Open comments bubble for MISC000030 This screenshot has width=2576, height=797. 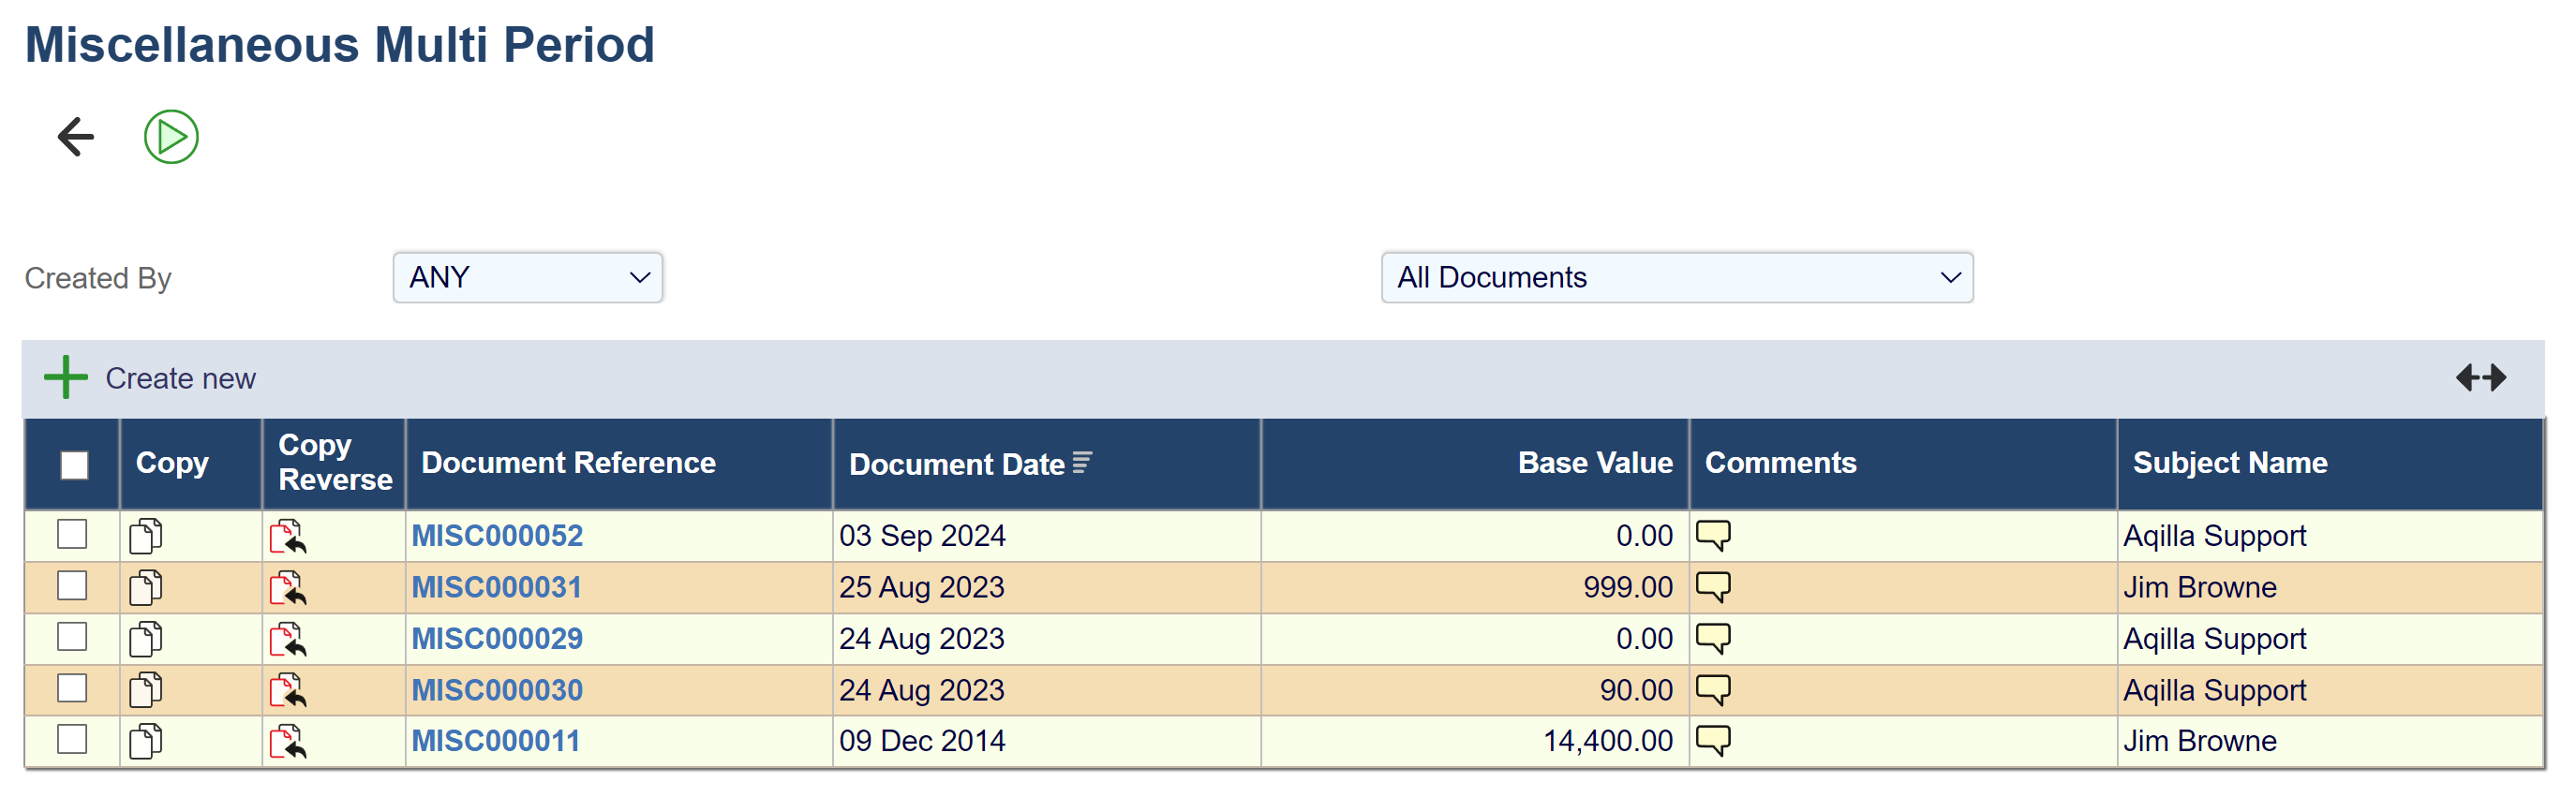(1712, 690)
